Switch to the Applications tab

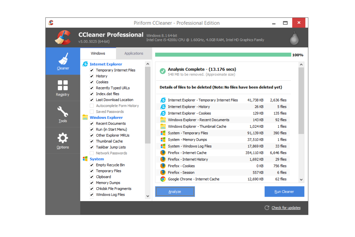pyautogui.click(x=134, y=53)
